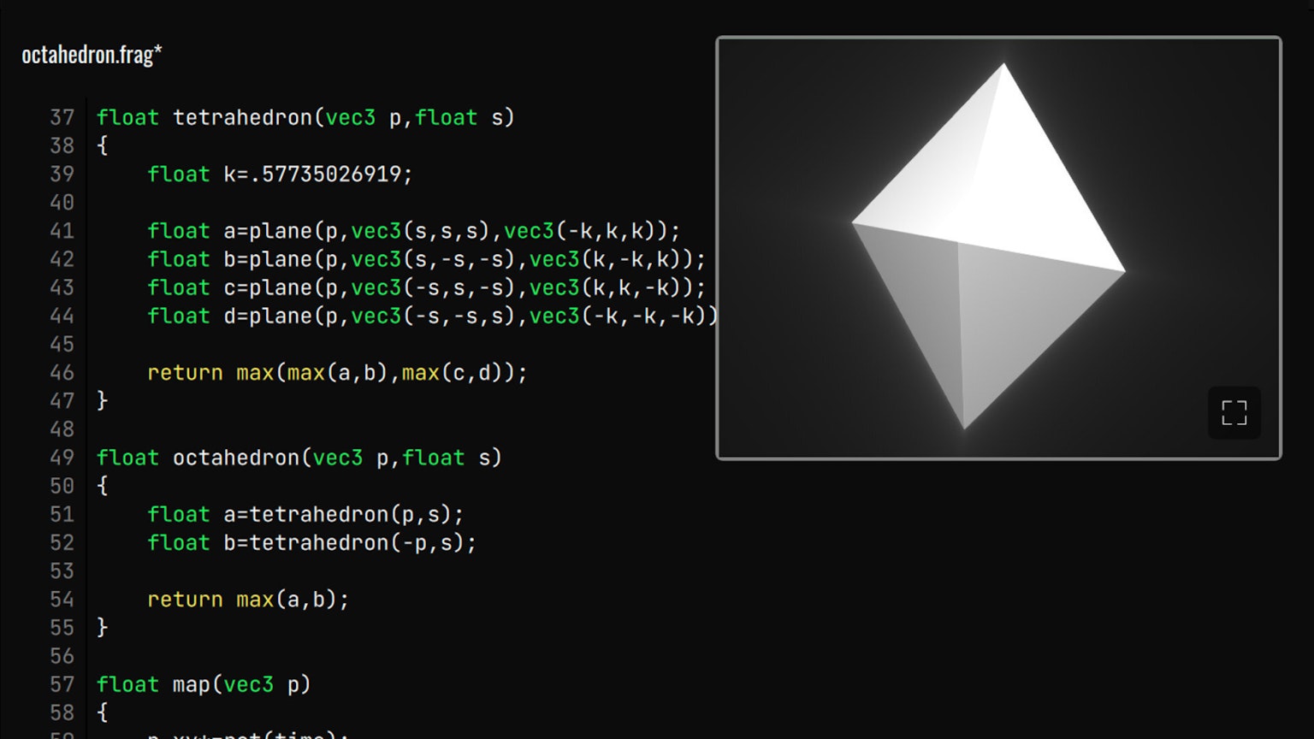Click the closing brace on line 47
The height and width of the screenshot is (739, 1314).
click(x=102, y=401)
